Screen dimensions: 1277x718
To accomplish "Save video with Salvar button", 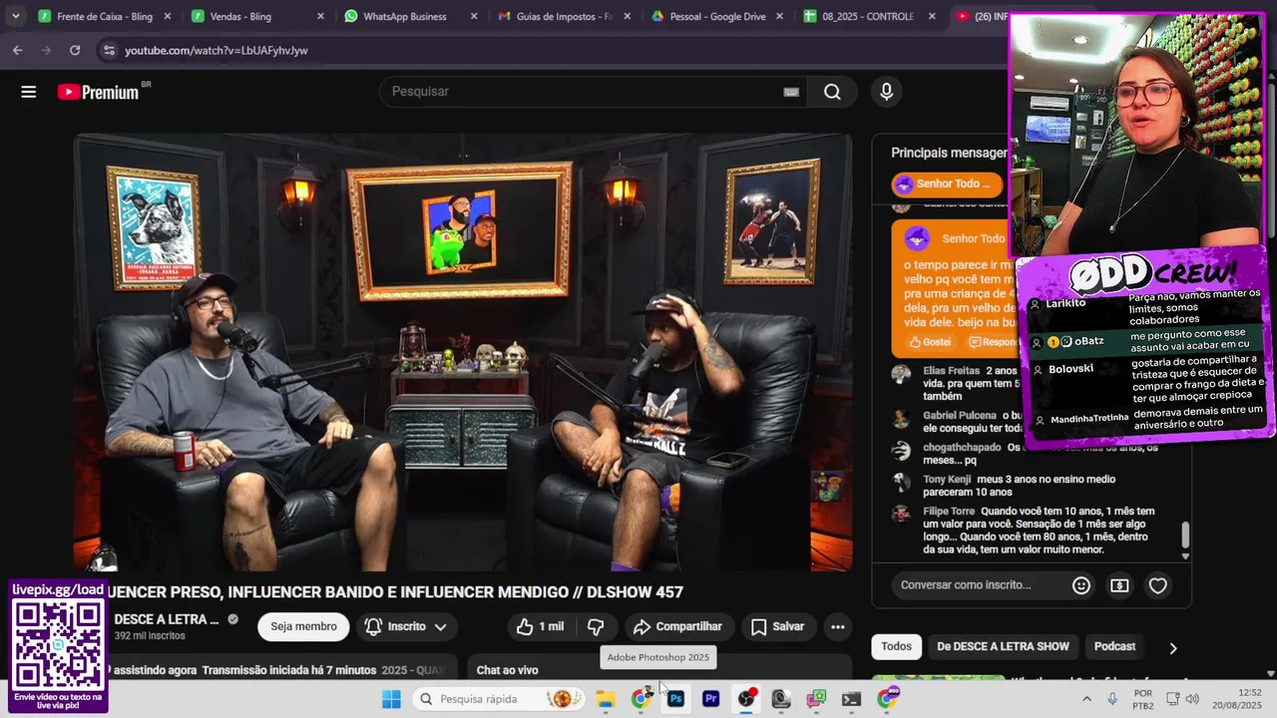I will (x=777, y=626).
